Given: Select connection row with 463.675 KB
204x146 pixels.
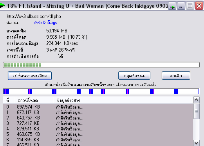Looking at the screenshot, I should coord(97,134).
